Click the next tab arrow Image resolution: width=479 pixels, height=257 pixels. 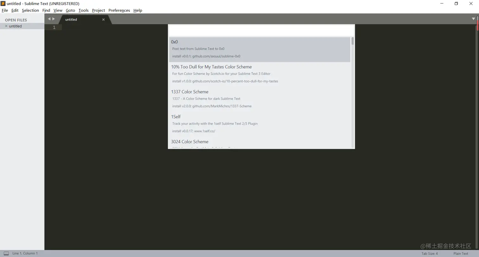pyautogui.click(x=54, y=19)
